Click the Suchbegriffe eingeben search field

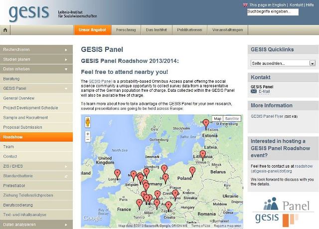coord(273,12)
